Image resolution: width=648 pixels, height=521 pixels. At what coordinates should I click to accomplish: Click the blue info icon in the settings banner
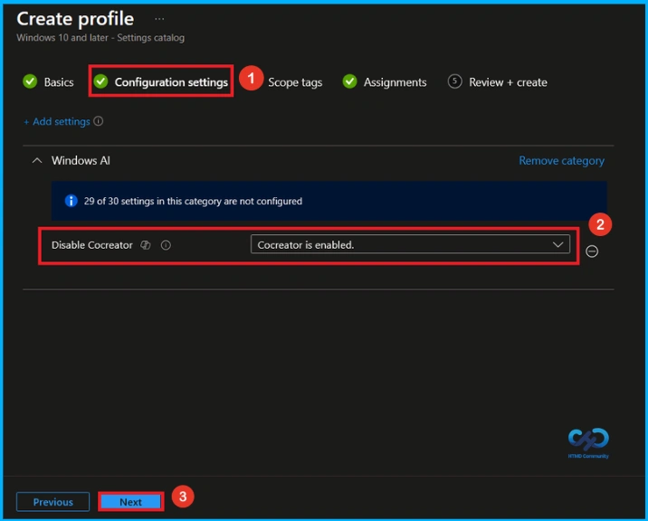pyautogui.click(x=71, y=201)
